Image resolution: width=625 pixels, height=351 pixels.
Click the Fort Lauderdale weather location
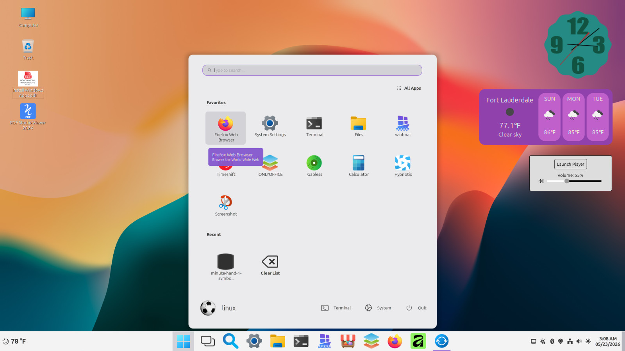[x=509, y=100]
